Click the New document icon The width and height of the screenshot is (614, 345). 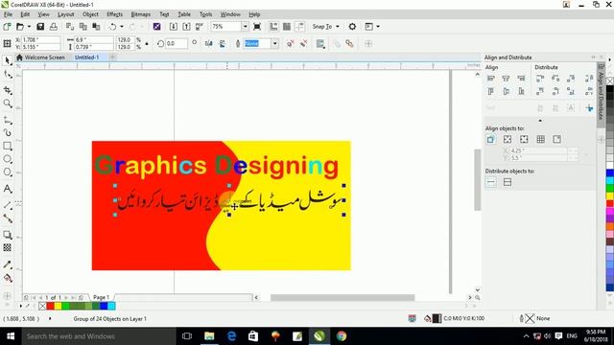point(7,27)
